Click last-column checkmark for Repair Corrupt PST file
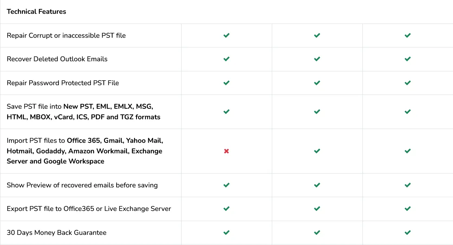 (407, 35)
